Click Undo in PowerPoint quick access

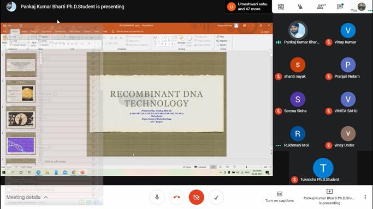tap(10, 26)
